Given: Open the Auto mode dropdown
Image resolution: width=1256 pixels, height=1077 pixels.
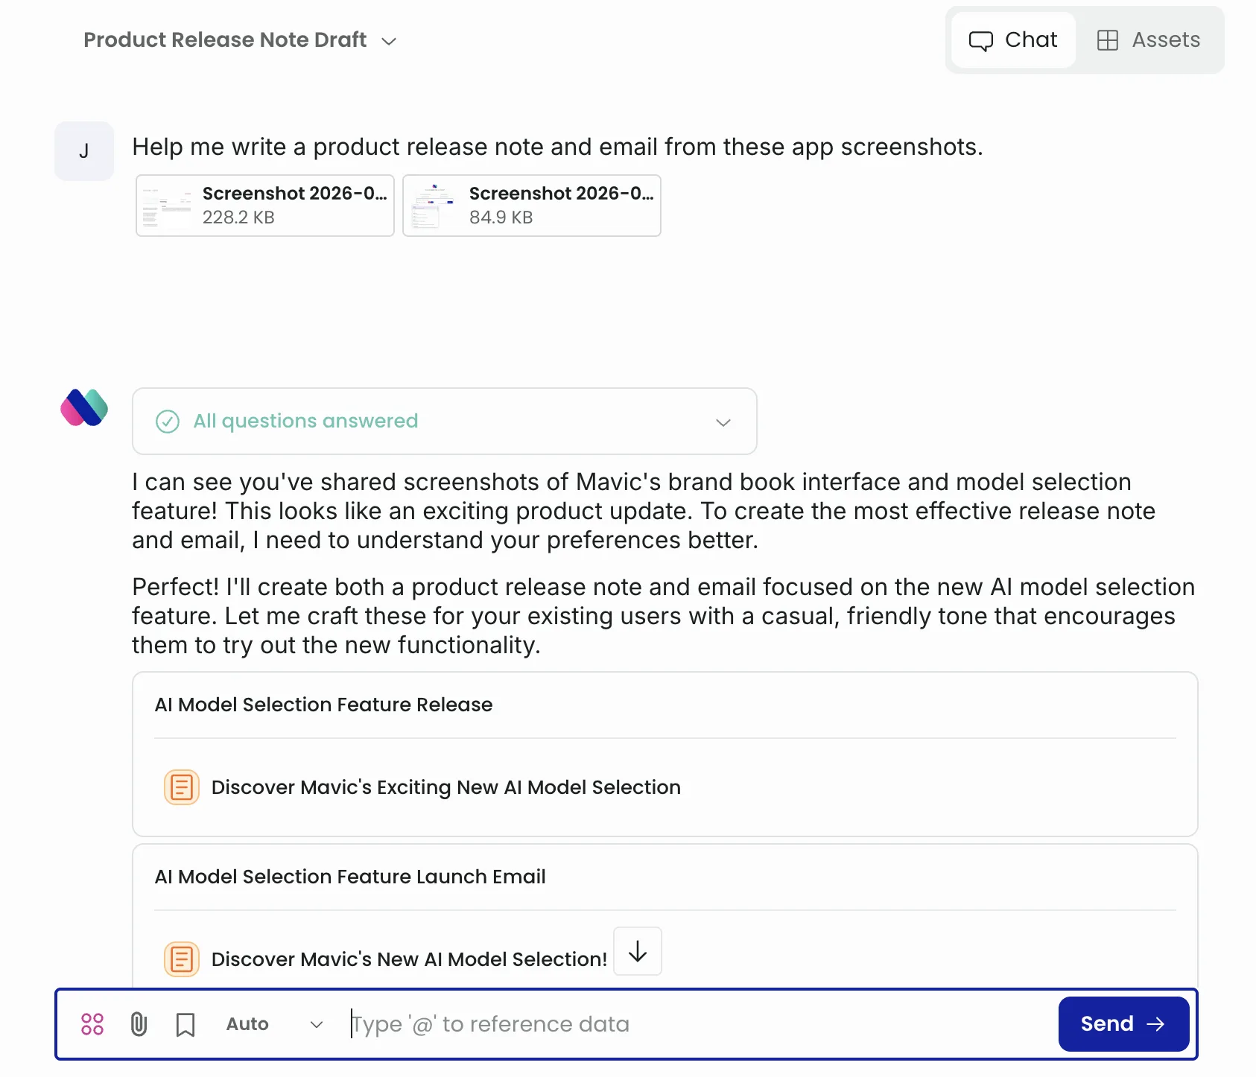Looking at the screenshot, I should [x=275, y=1024].
